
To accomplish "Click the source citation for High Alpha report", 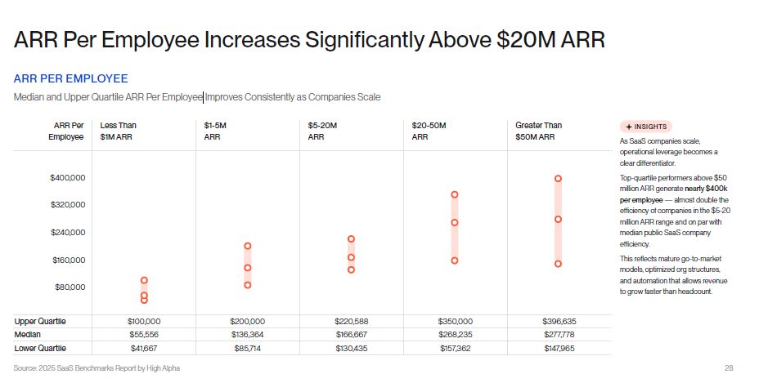I will coord(97,368).
